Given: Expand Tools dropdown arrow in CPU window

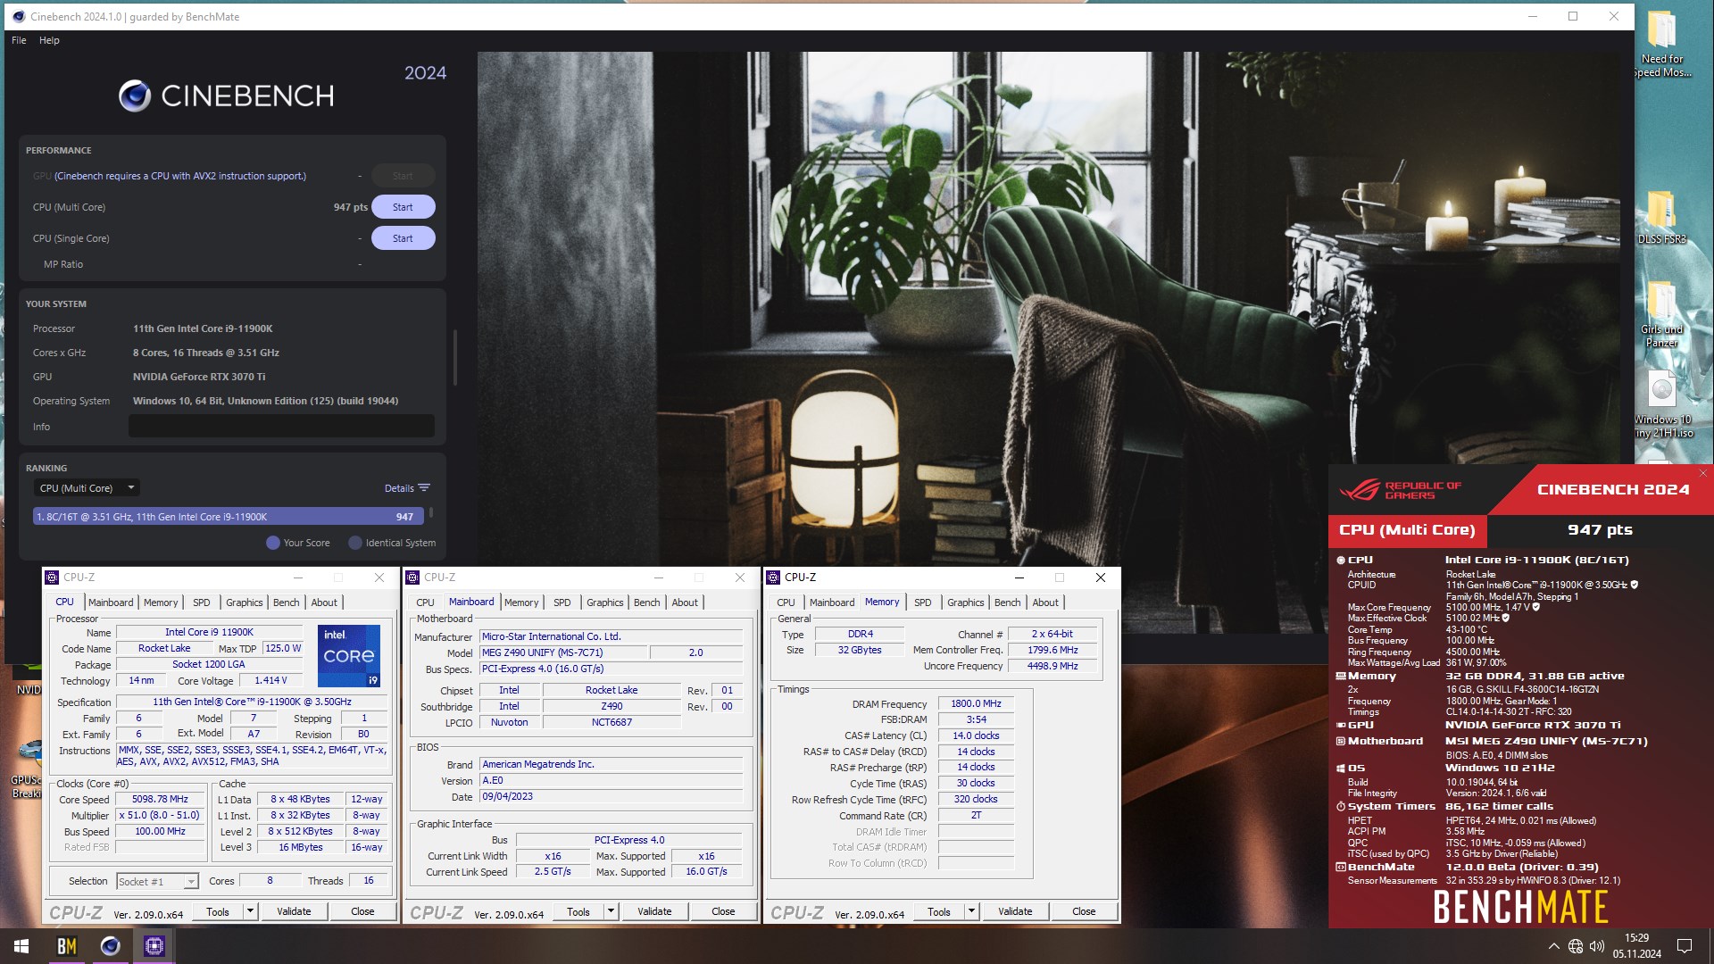Looking at the screenshot, I should [x=250, y=911].
